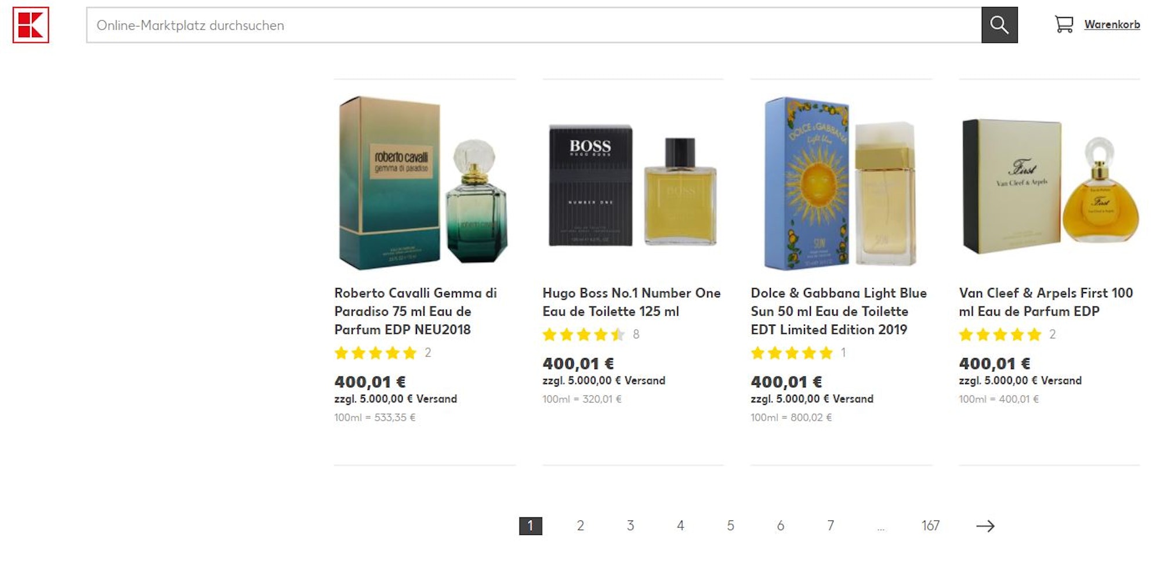This screenshot has width=1160, height=572.
Task: Click the Online-Marktplatz durchsuchen search field
Action: point(522,25)
